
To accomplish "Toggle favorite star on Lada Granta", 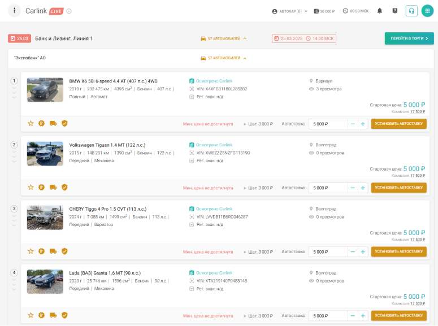I will 31,315.
